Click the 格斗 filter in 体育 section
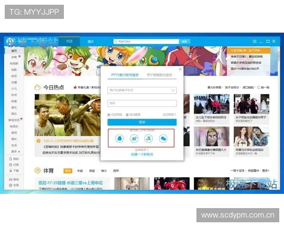The width and height of the screenshot is (284, 227). pyautogui.click(x=104, y=171)
